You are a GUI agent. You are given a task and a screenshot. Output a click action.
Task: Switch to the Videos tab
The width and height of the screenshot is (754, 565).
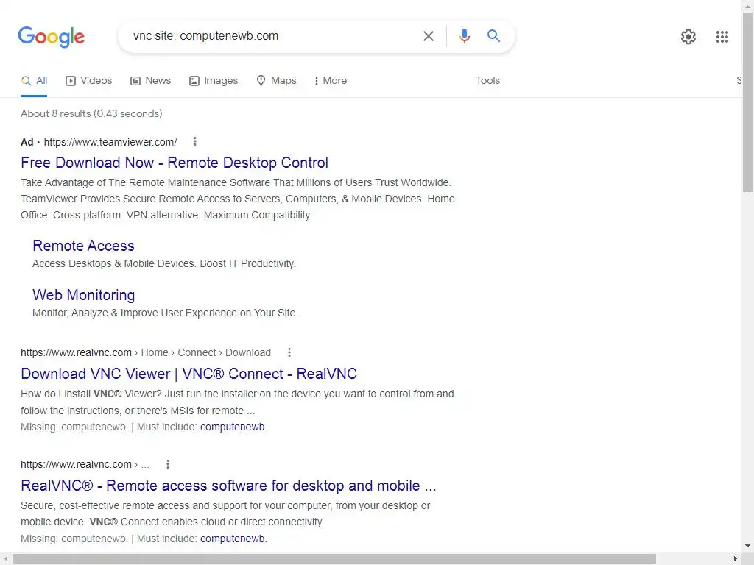click(88, 81)
